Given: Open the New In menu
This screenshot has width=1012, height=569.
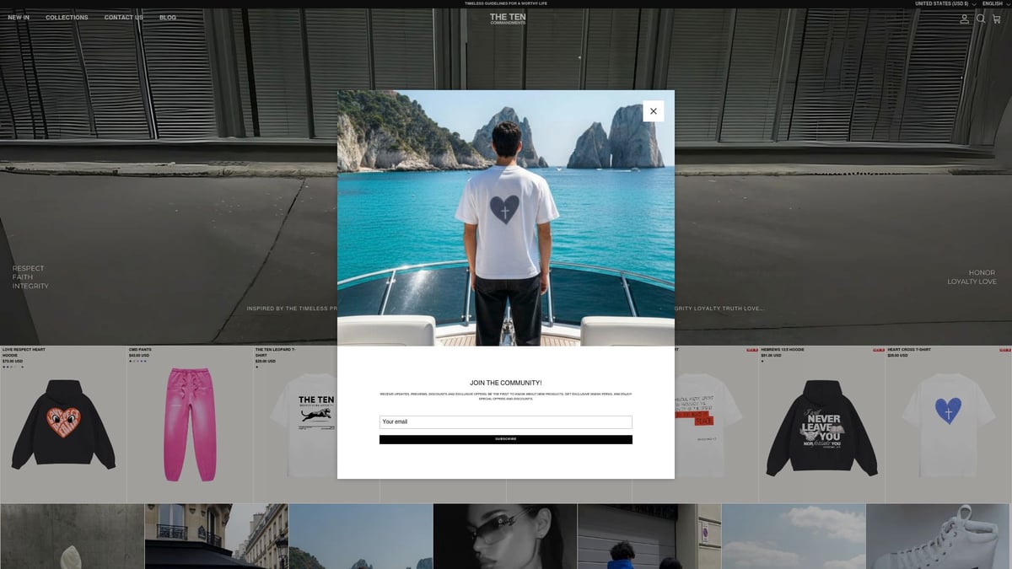Looking at the screenshot, I should [x=19, y=18].
